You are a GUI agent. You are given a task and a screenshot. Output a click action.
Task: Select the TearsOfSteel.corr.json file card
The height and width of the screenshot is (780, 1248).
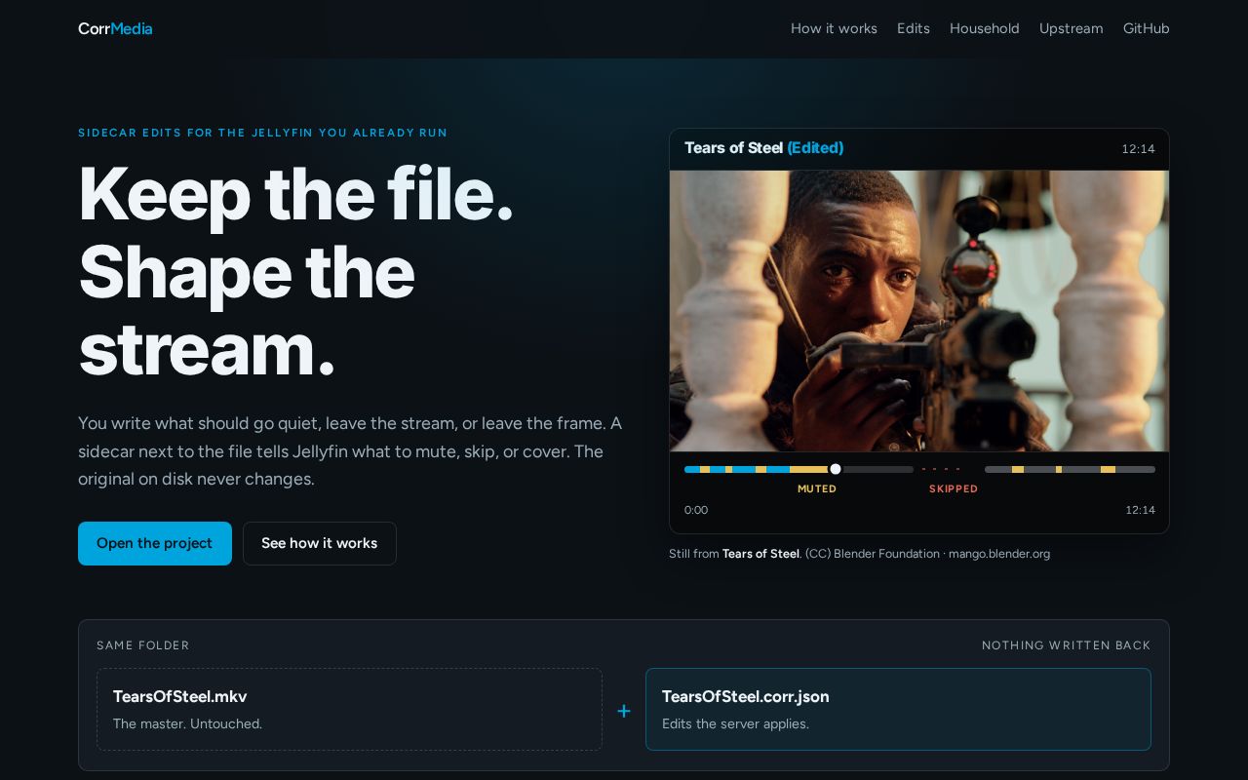898,709
